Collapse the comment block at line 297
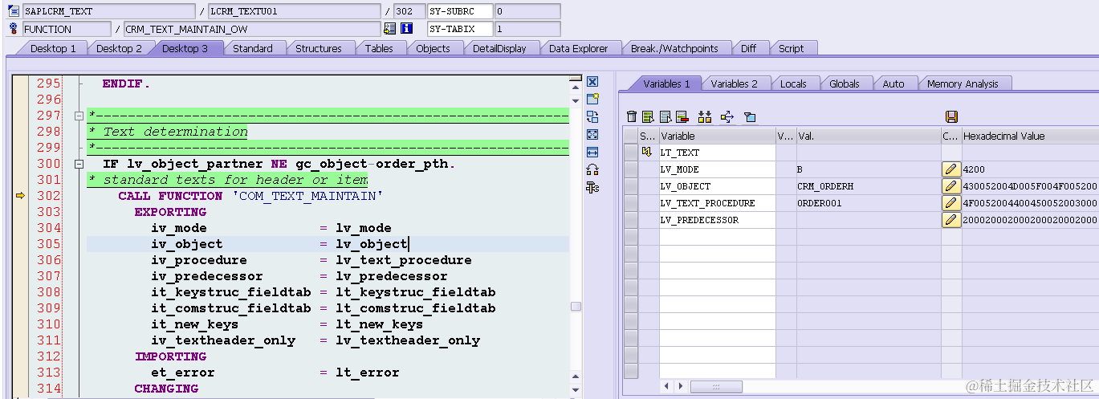This screenshot has width=1099, height=399. [79, 116]
